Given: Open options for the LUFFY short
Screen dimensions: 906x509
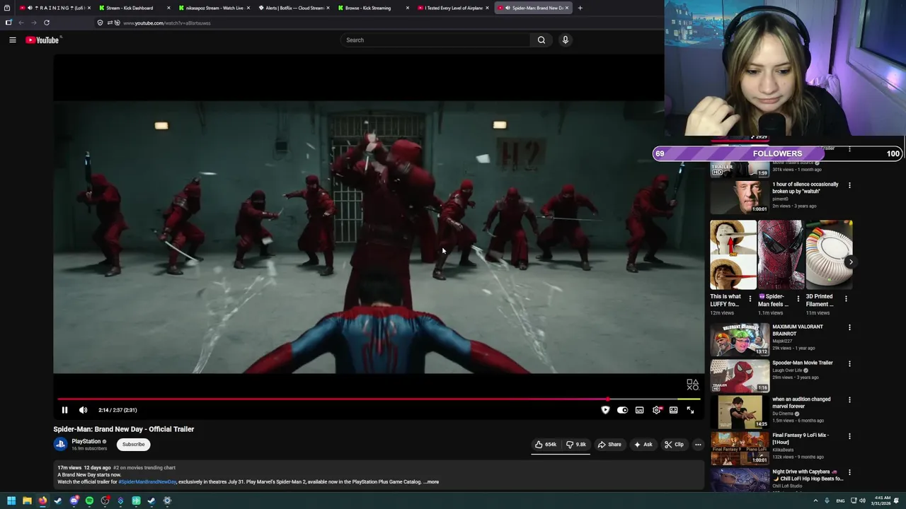Looking at the screenshot, I should pyautogui.click(x=750, y=298).
